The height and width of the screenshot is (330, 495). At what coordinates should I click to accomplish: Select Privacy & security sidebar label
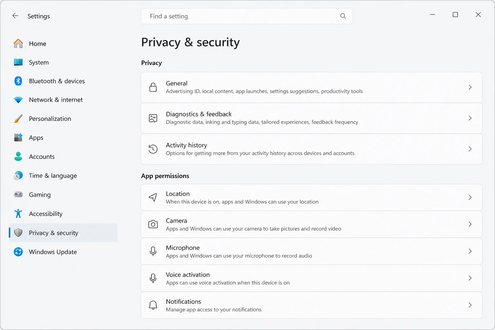click(53, 233)
